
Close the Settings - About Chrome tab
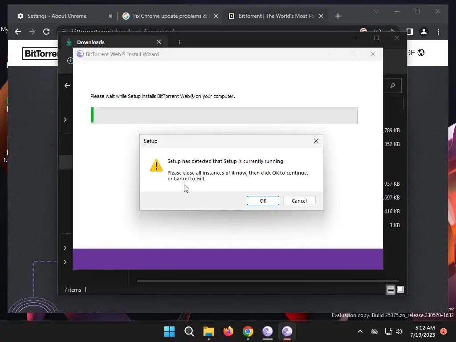click(x=110, y=16)
